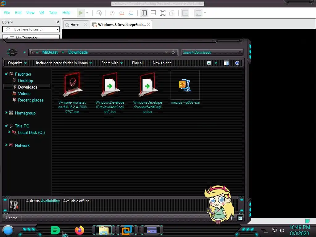Close the VMware Library panel
The height and width of the screenshot is (237, 316).
pos(58,22)
